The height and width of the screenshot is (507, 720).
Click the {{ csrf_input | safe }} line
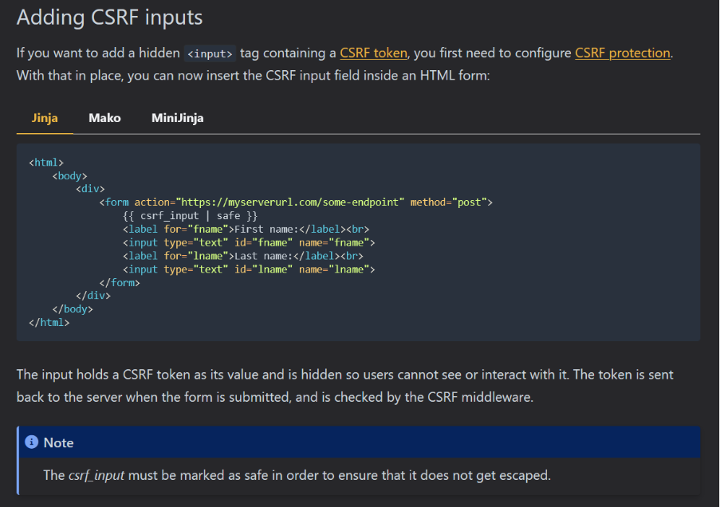[190, 216]
